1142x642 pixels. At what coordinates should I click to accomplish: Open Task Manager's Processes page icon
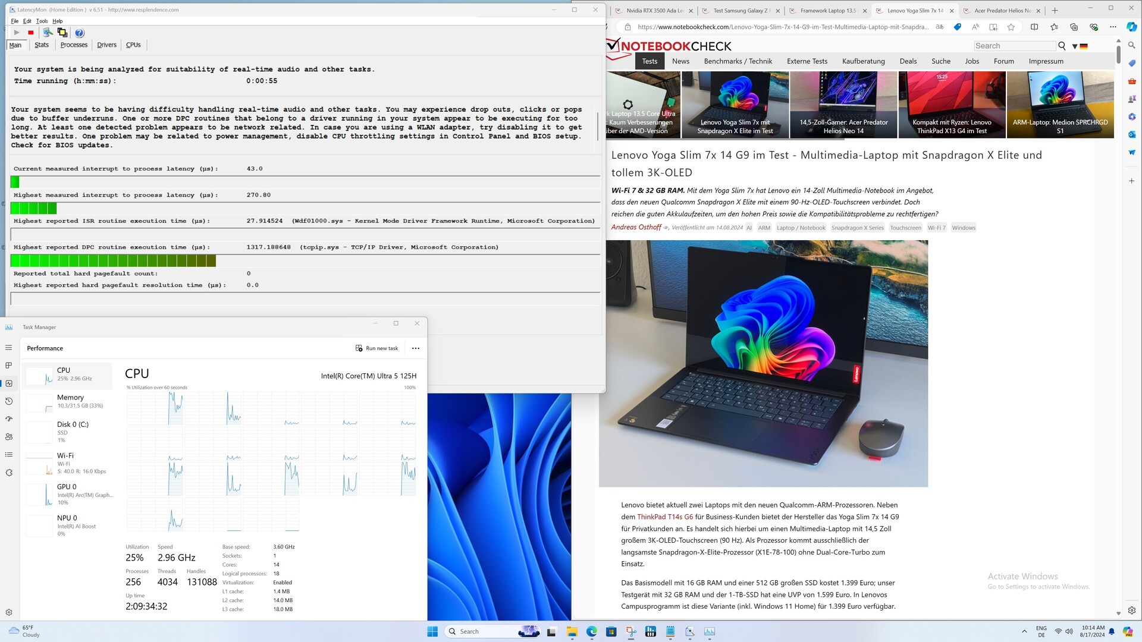(x=9, y=366)
